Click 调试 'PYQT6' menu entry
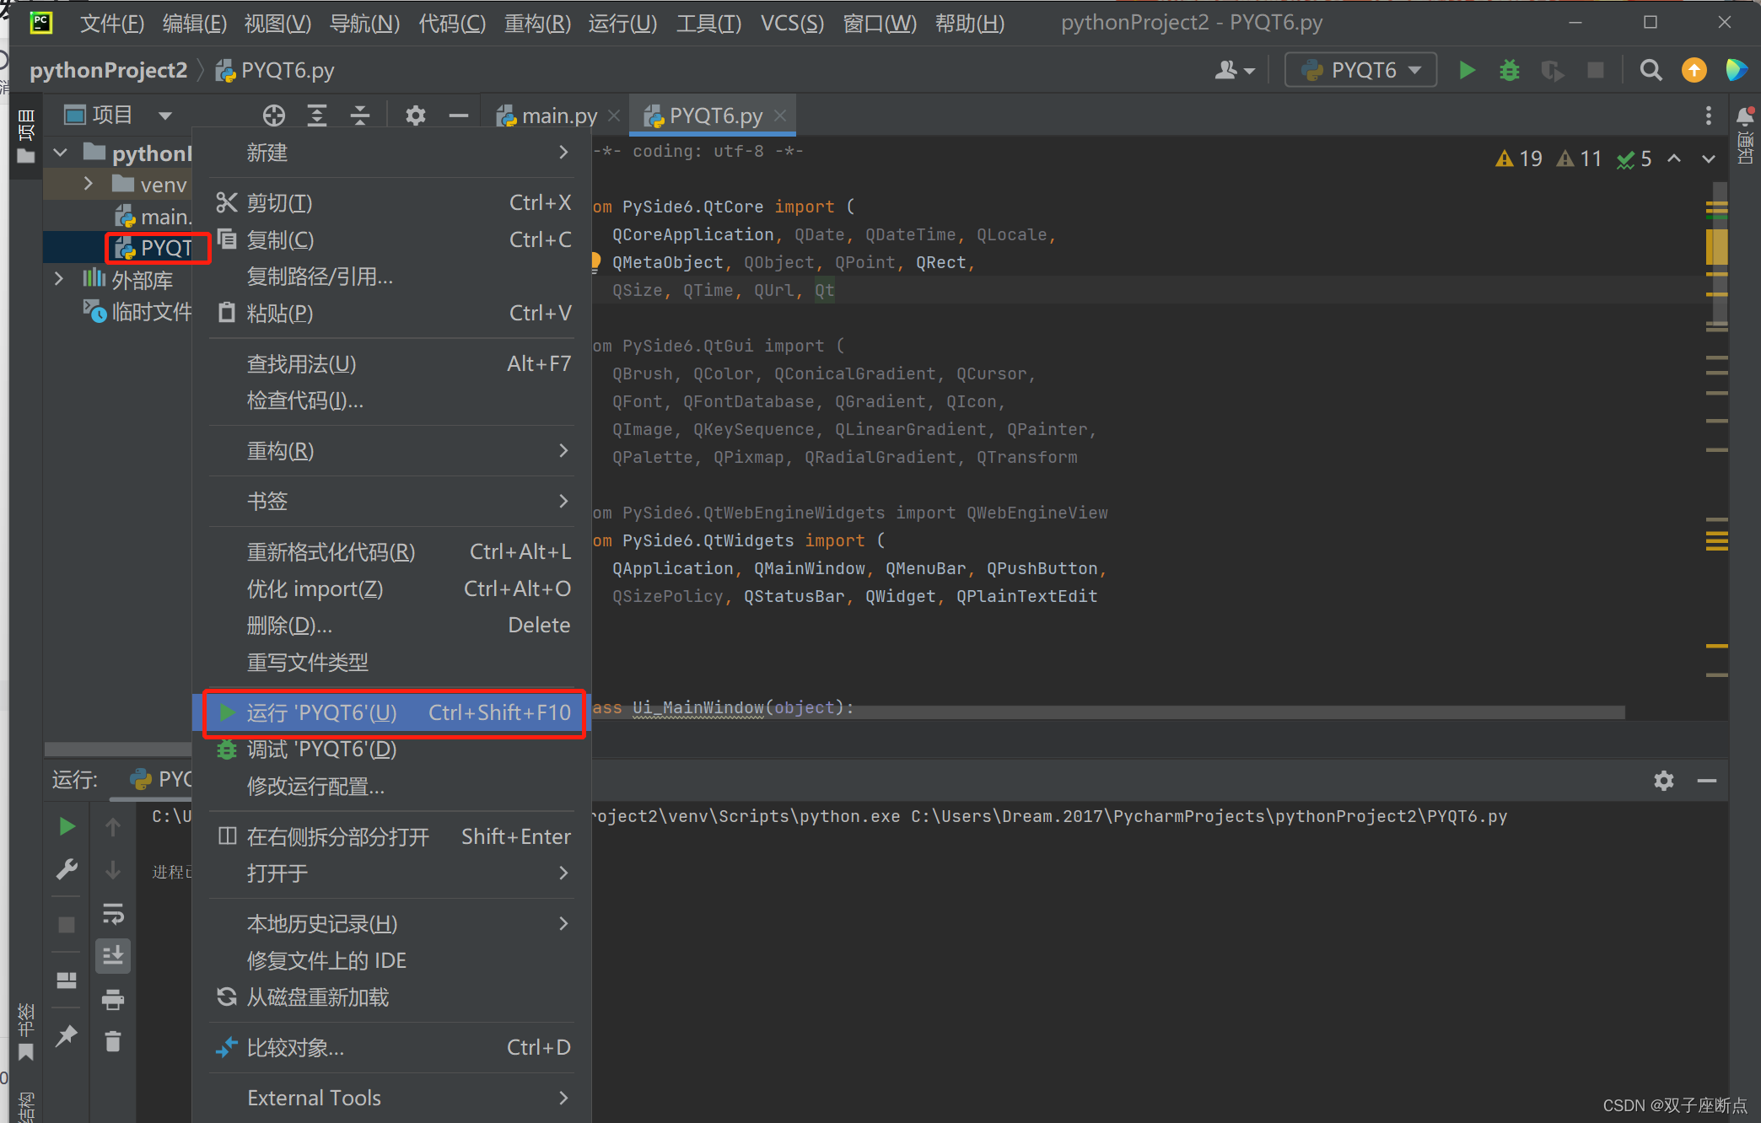 pyautogui.click(x=320, y=750)
